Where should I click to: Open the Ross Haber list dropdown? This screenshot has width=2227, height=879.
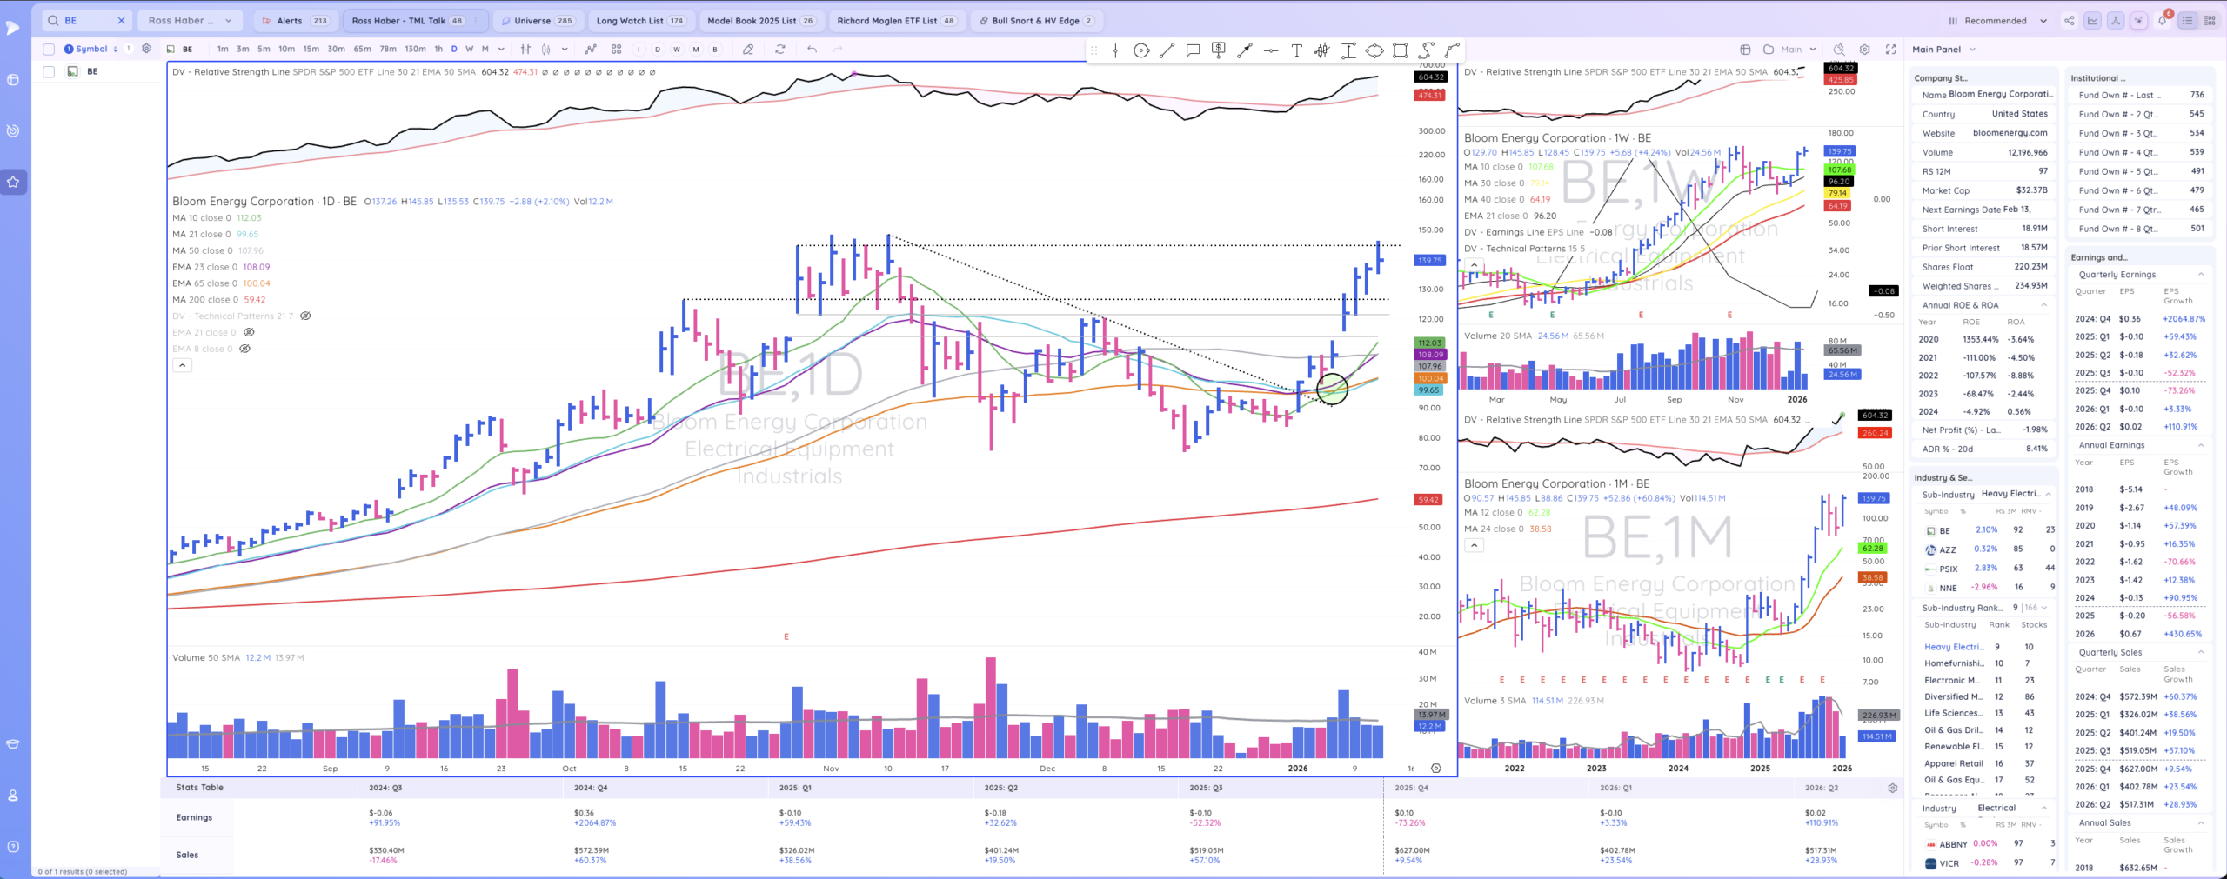(190, 20)
